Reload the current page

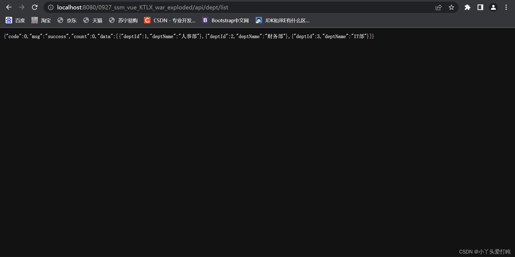pos(35,7)
